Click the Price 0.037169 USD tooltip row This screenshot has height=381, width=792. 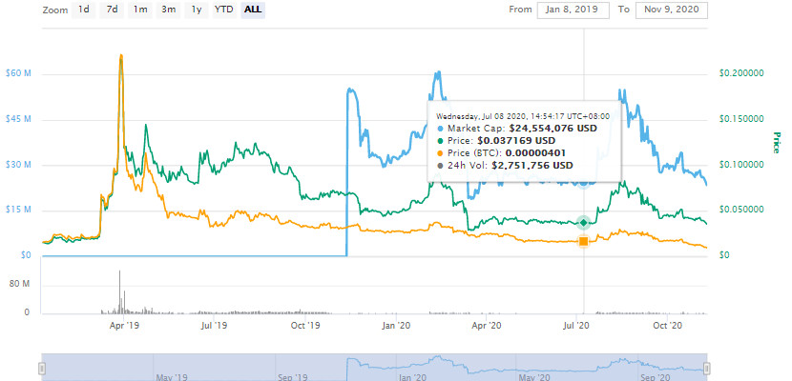click(495, 141)
